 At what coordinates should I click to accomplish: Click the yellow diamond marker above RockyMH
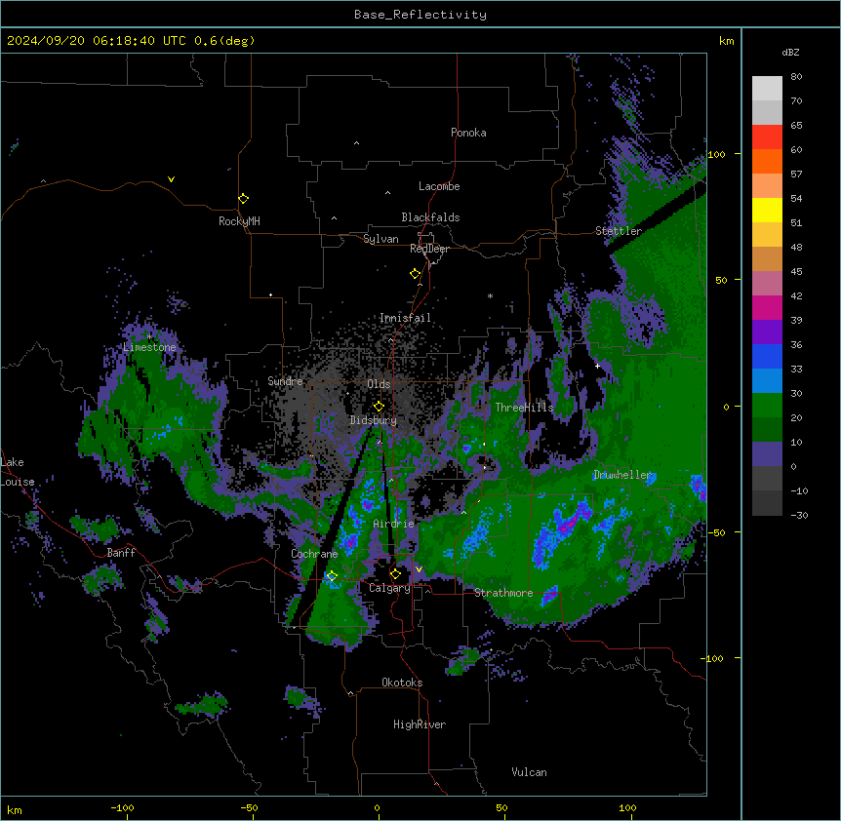(x=243, y=199)
